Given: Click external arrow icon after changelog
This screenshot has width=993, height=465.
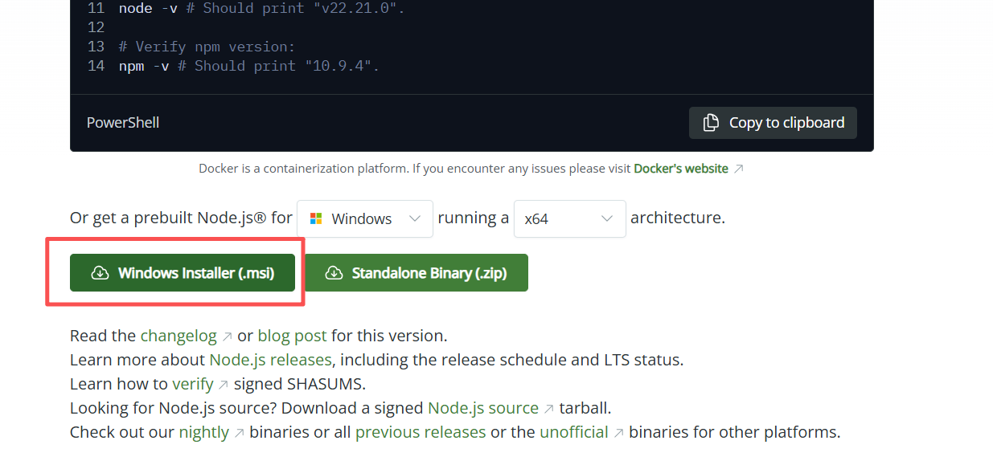Looking at the screenshot, I should tap(228, 337).
